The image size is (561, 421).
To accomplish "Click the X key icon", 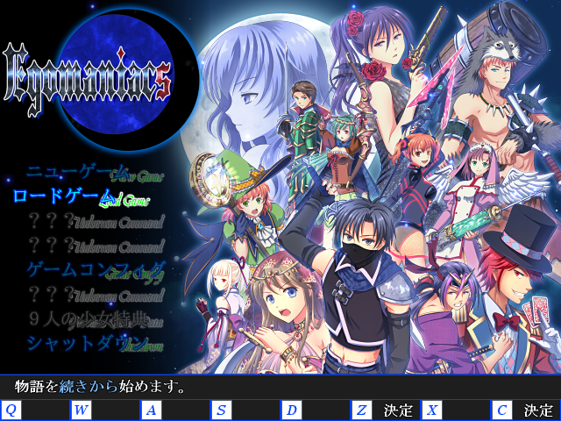I will click(432, 410).
